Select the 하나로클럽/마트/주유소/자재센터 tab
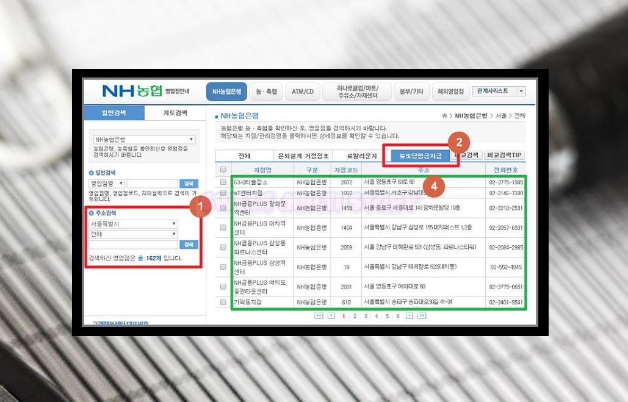This screenshot has height=402, width=628. pyautogui.click(x=357, y=92)
